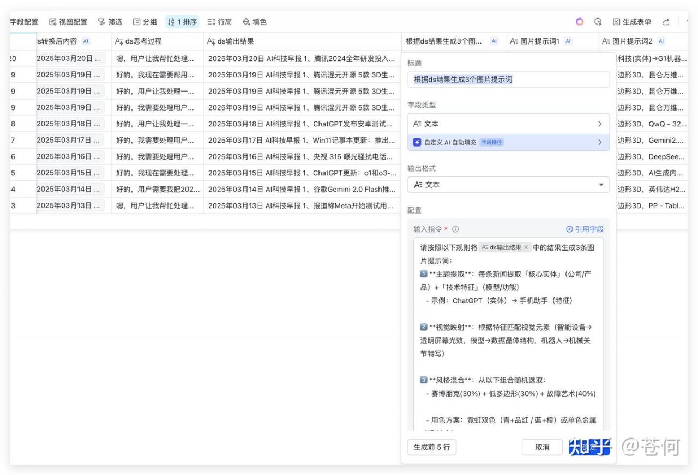The image size is (698, 475).
Task: Select 2025年03月15日 cell in ds转换后内容 column
Action: (x=74, y=173)
